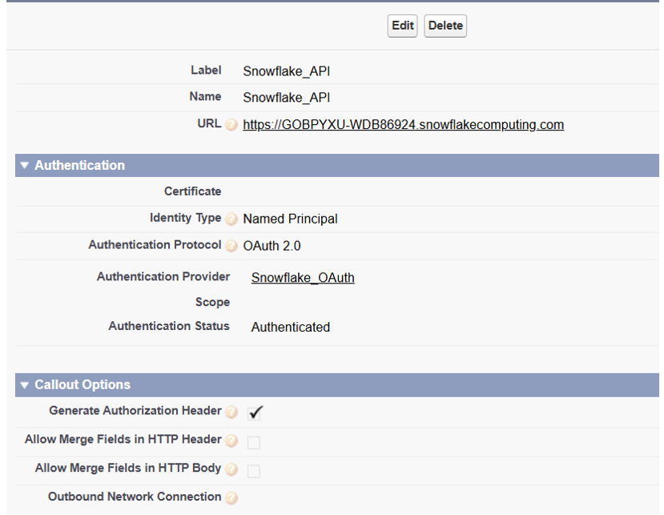664x515 pixels.
Task: Open the snowflakecomputing.com URL link
Action: 403,125
